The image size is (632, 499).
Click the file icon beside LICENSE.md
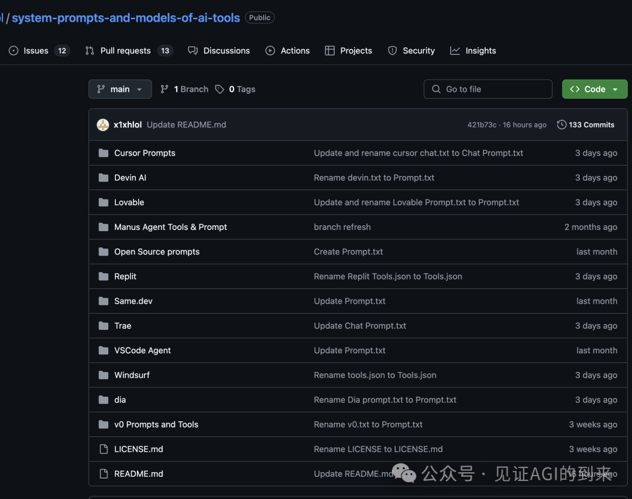(x=104, y=449)
